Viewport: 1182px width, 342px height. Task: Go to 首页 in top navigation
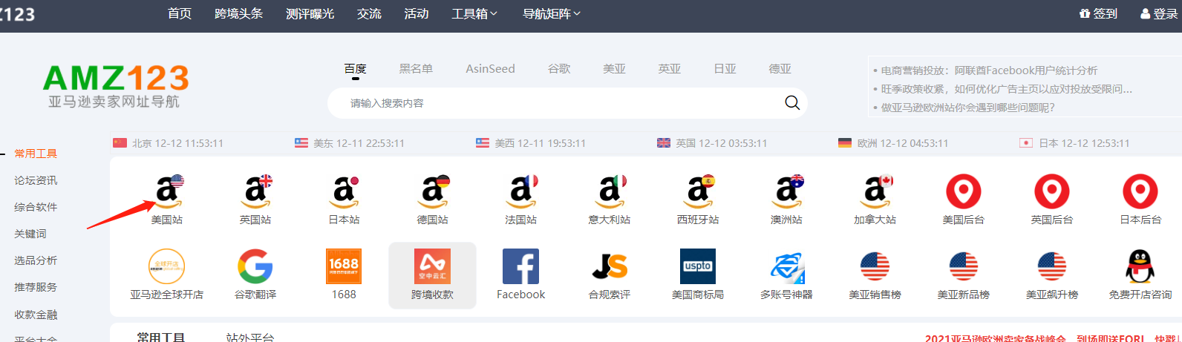click(x=180, y=14)
